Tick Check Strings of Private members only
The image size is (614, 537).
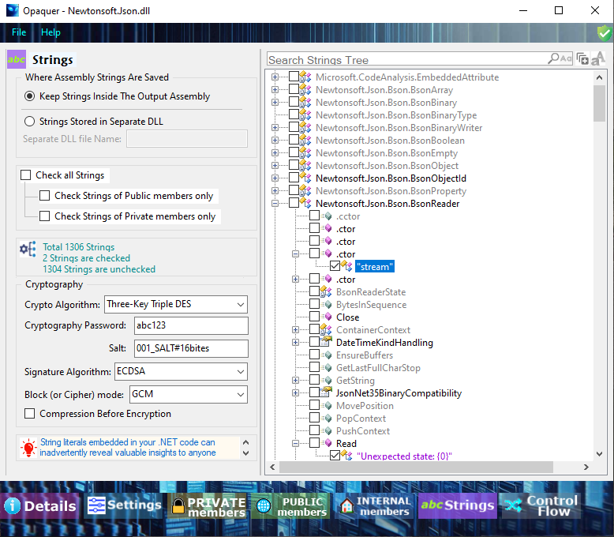click(x=45, y=216)
